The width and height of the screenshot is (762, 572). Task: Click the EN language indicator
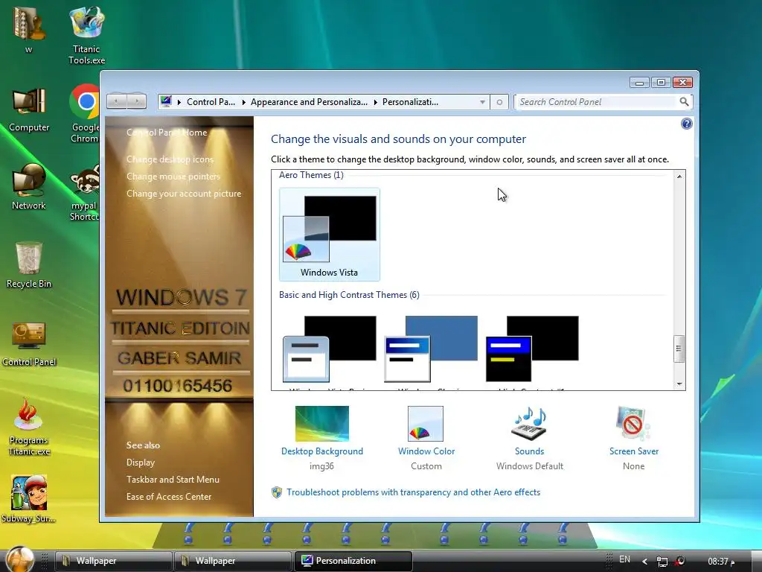pyautogui.click(x=624, y=559)
